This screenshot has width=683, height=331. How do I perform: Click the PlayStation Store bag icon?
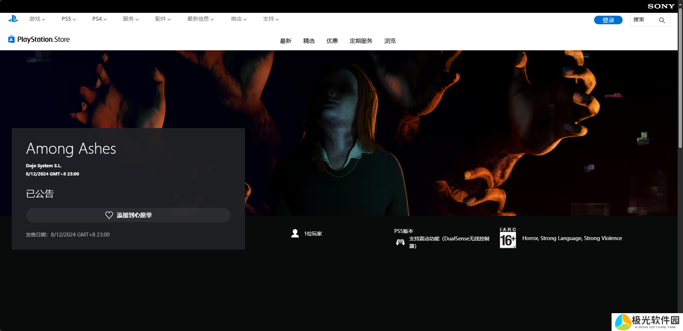[x=11, y=39]
